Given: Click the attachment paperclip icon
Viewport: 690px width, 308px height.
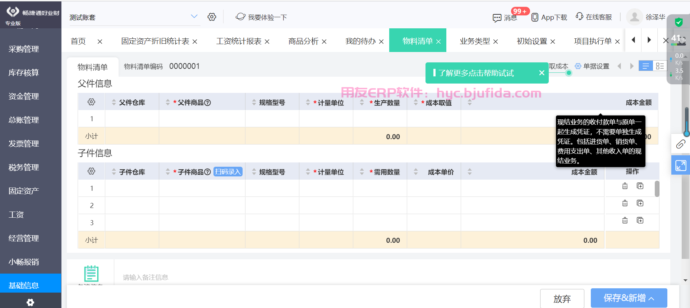Looking at the screenshot, I should point(681,144).
